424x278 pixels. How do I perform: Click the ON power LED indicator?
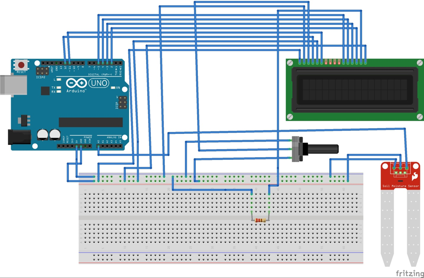click(x=113, y=87)
